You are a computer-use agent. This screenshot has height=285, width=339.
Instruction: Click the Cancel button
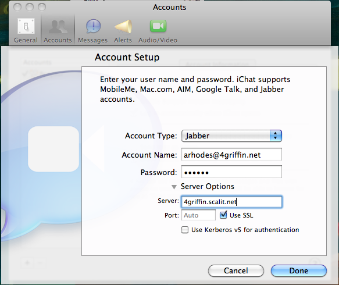point(236,270)
